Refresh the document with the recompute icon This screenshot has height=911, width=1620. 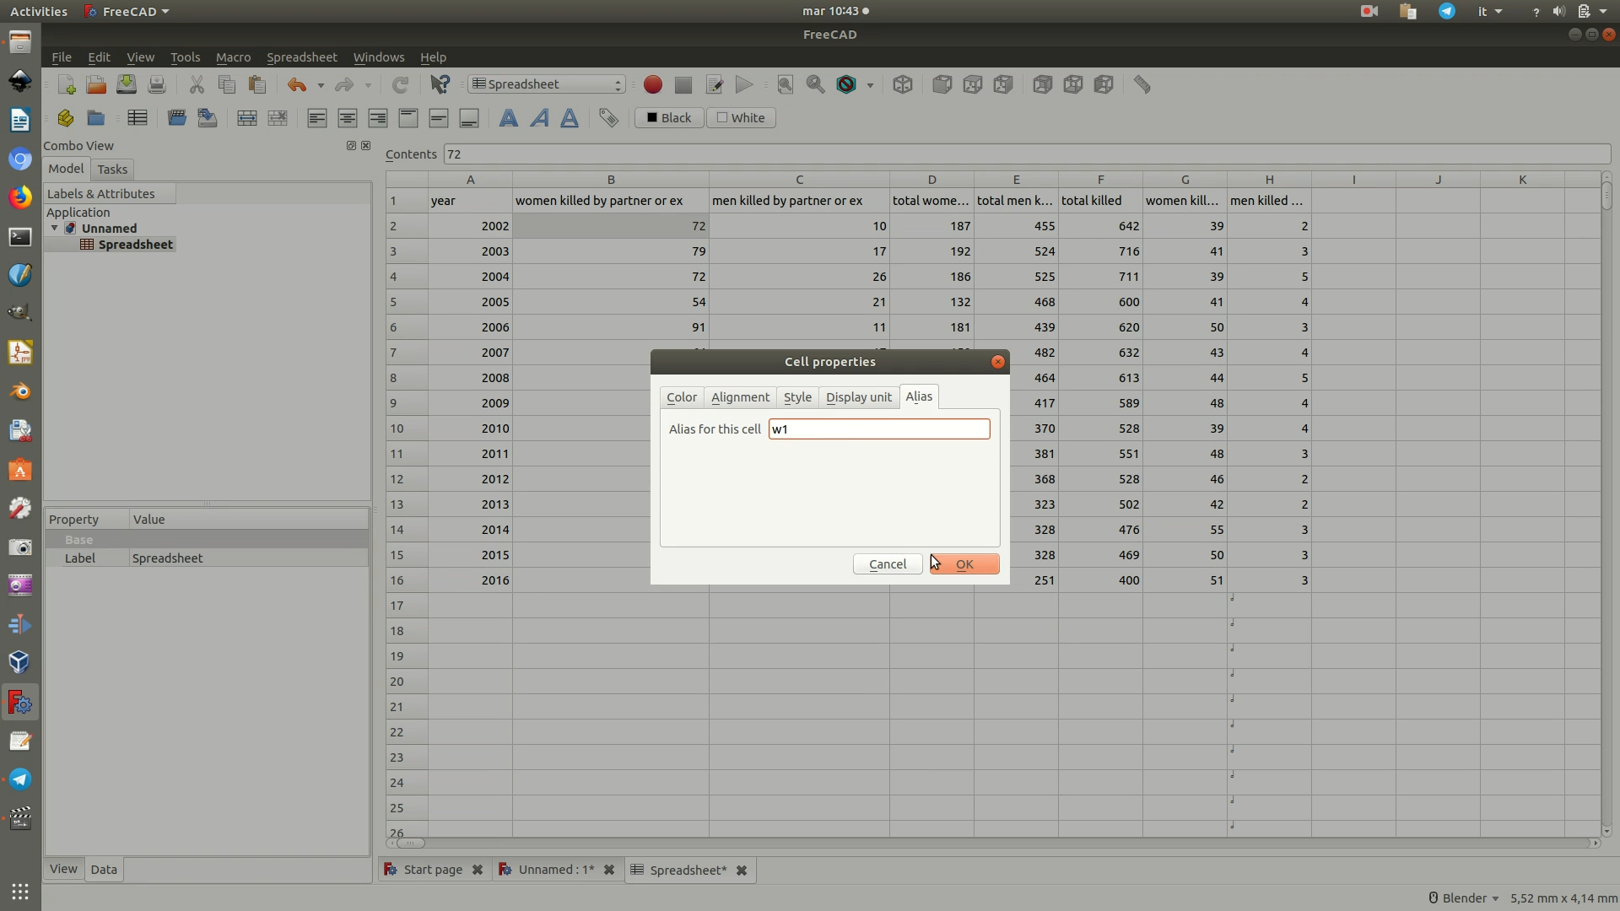click(x=400, y=84)
